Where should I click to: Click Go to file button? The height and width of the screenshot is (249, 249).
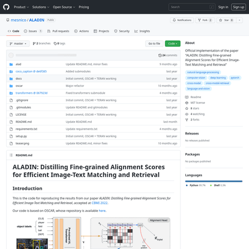[154, 44]
